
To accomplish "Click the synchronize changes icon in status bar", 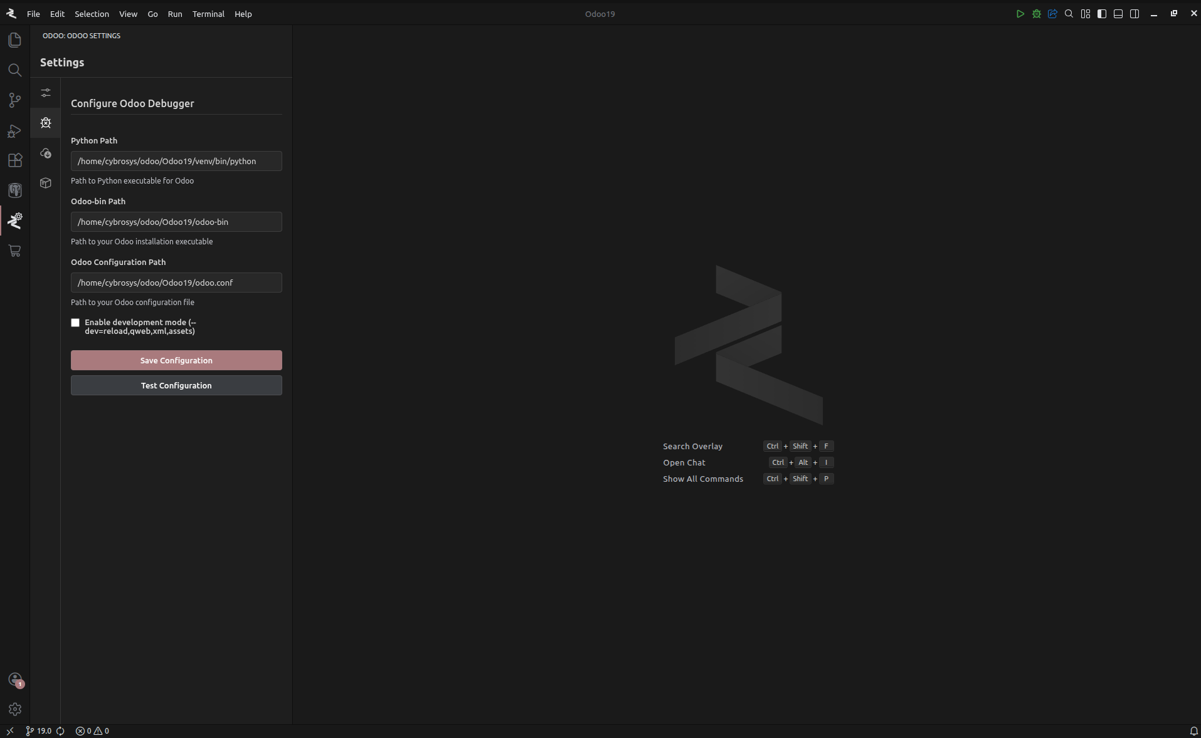I will tap(61, 730).
